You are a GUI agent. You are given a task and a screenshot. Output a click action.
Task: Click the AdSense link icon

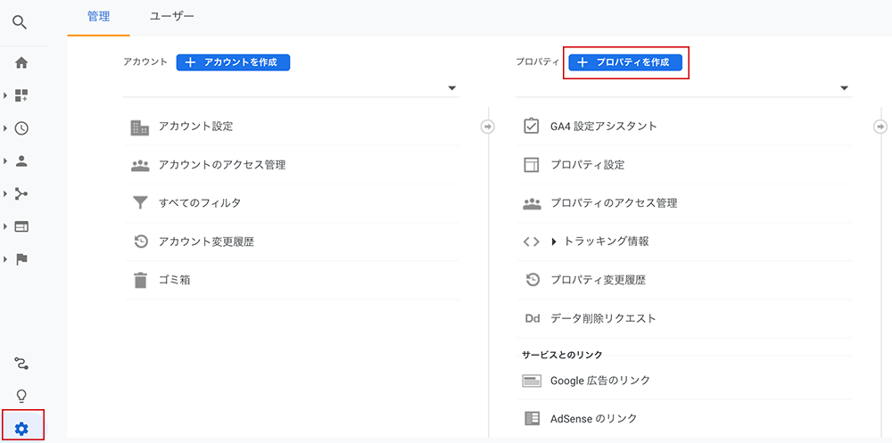[532, 419]
